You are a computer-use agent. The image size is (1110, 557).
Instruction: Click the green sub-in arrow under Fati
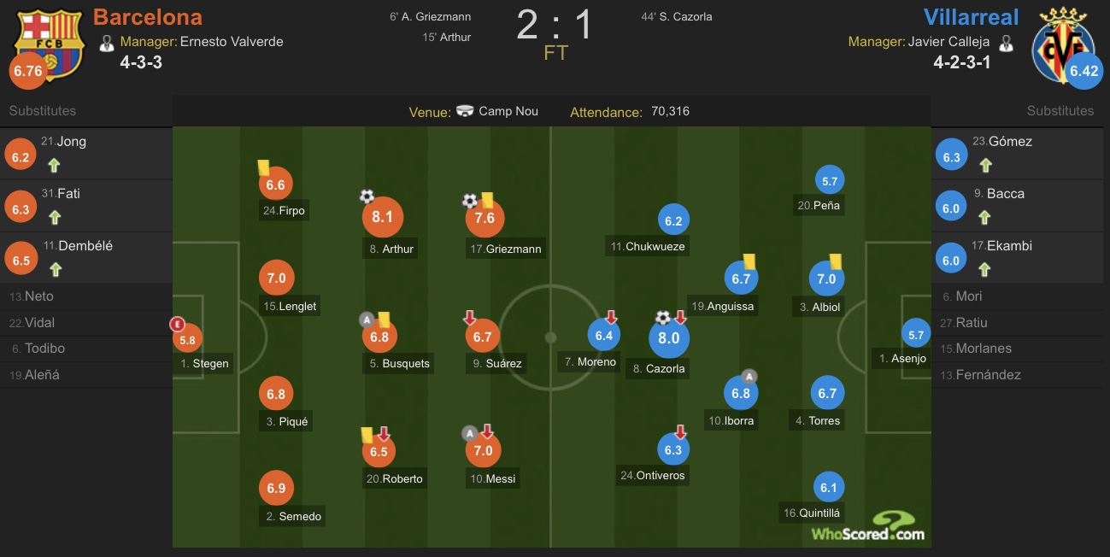[55, 217]
